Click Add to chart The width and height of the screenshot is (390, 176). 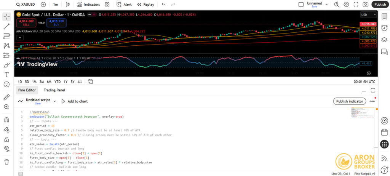pyautogui.click(x=75, y=101)
